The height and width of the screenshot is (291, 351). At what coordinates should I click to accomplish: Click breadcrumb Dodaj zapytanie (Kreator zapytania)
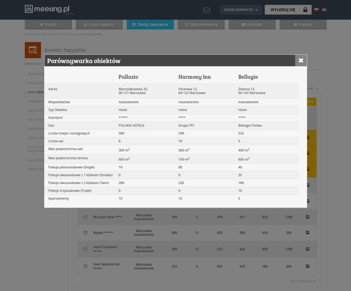[x=51, y=35]
